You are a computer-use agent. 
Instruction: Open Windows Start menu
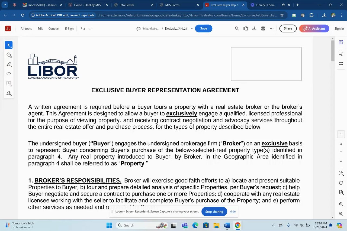pos(109,225)
